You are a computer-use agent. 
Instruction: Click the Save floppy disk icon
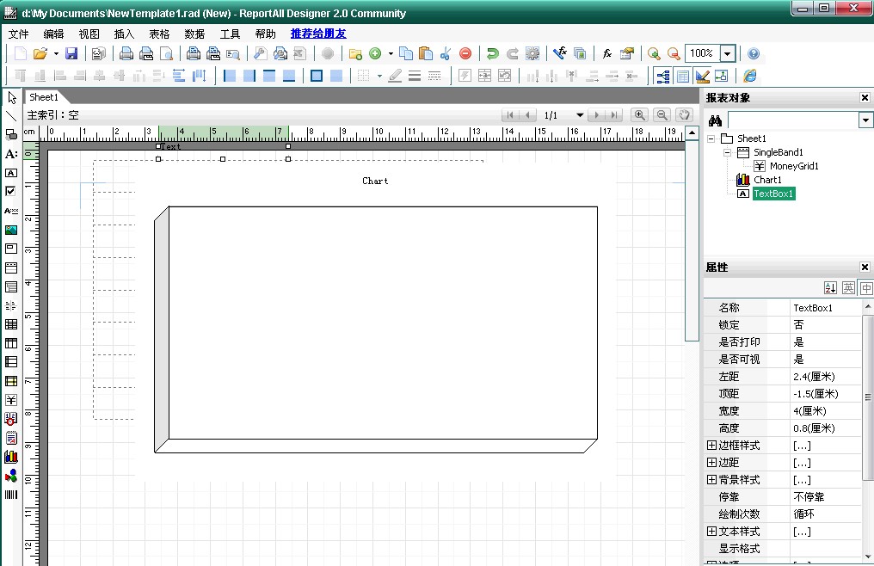tap(71, 53)
